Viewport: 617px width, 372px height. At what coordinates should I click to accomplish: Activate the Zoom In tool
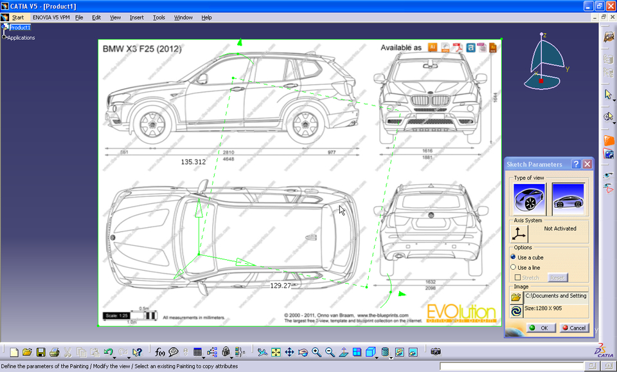tap(317, 352)
